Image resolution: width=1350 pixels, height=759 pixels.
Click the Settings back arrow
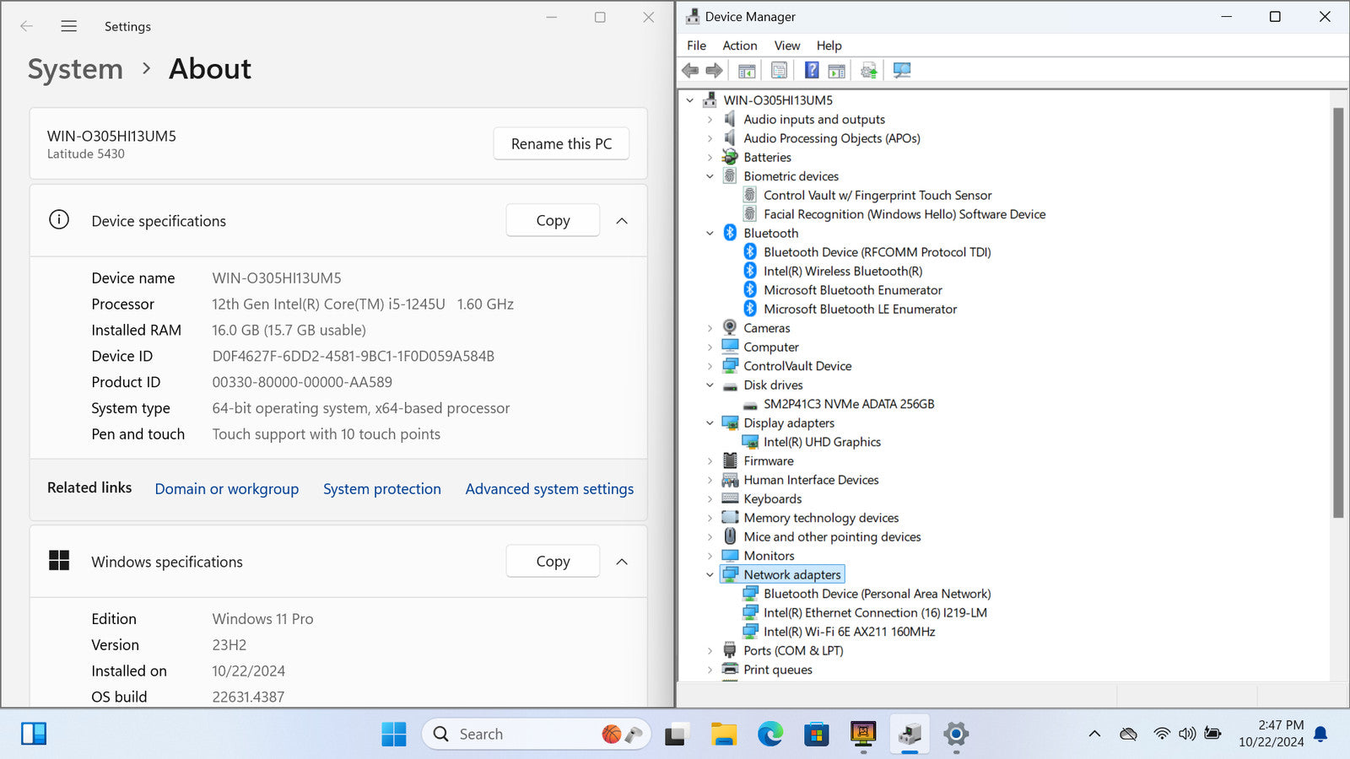pos(26,26)
